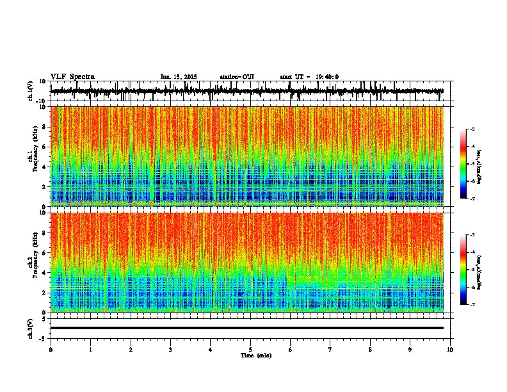Click the 5 tick on ch.3(V) axis
507x392 pixels.
[44, 319]
